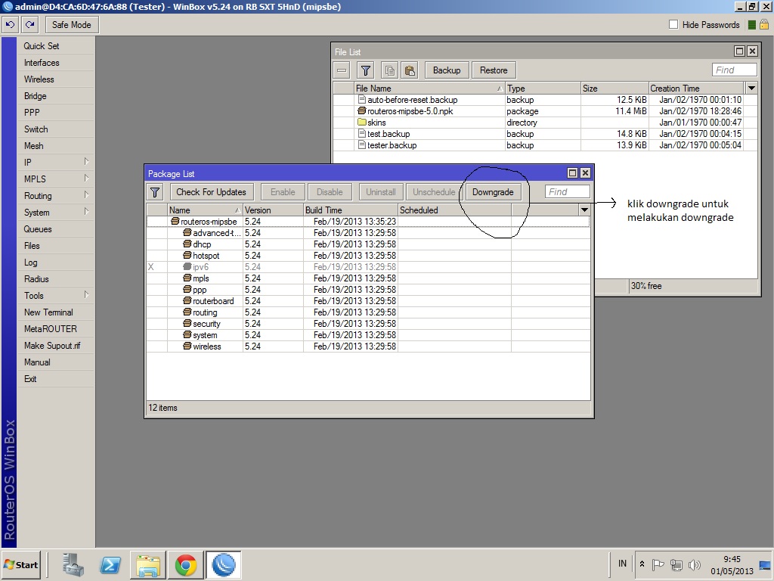The image size is (774, 581).
Task: Expand MPLS submenu arrow
Action: coord(86,179)
